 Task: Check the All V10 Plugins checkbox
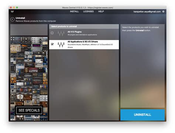52,33
